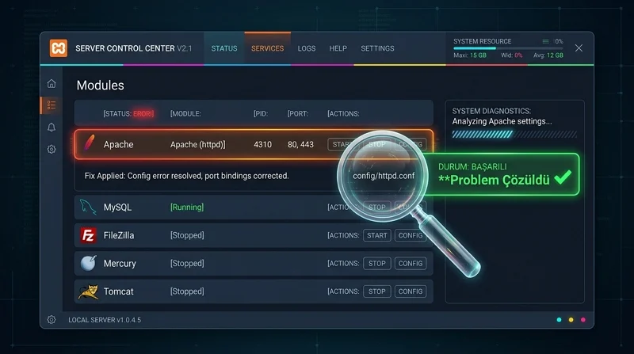Click the Mercury globe icon
The height and width of the screenshot is (354, 634).
pyautogui.click(x=88, y=263)
